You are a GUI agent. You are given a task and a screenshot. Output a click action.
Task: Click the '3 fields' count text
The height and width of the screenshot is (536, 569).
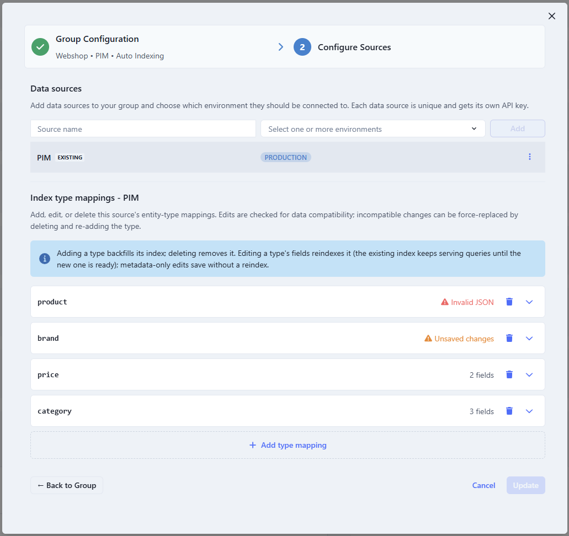[482, 411]
